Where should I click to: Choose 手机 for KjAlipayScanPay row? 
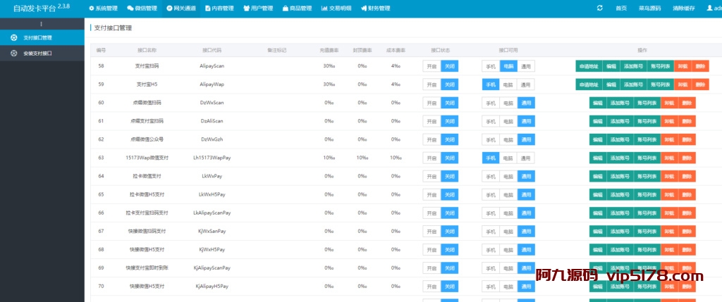(x=491, y=268)
